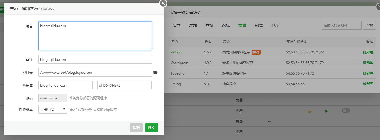
Task: Click the 提交 submit button
Action: tap(152, 128)
